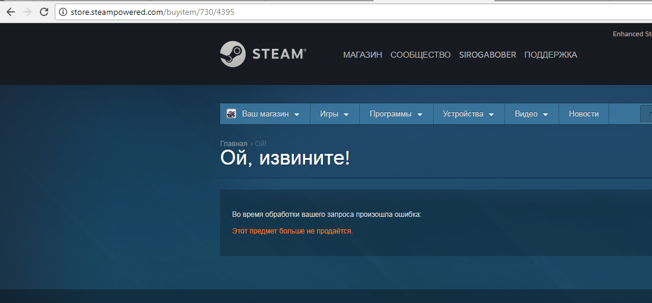Click the Главная breadcrumb link
652x303 pixels.
[x=234, y=144]
